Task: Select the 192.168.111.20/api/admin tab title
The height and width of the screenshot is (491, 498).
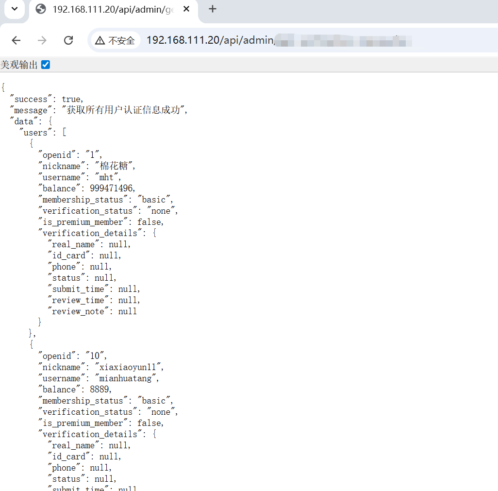Action: [x=113, y=9]
